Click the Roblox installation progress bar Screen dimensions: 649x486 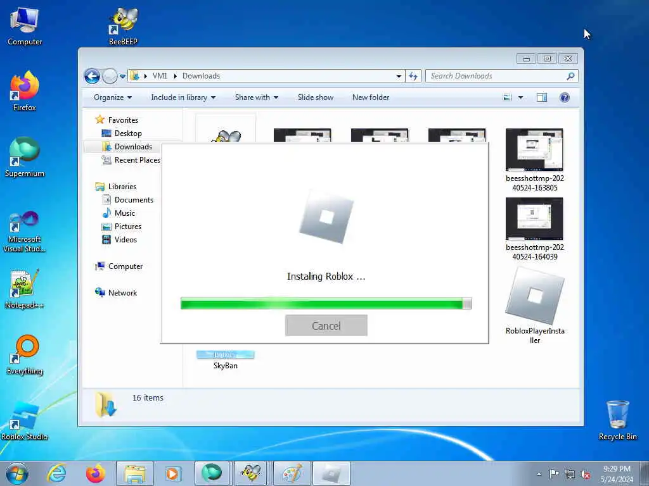click(x=326, y=303)
